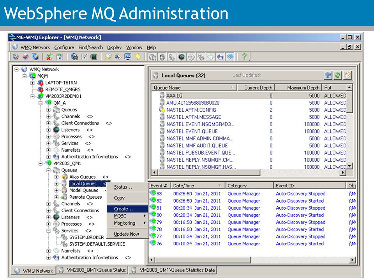Collapse the WMQ Network root node
This screenshot has height=280, width=374.
[x=16, y=70]
